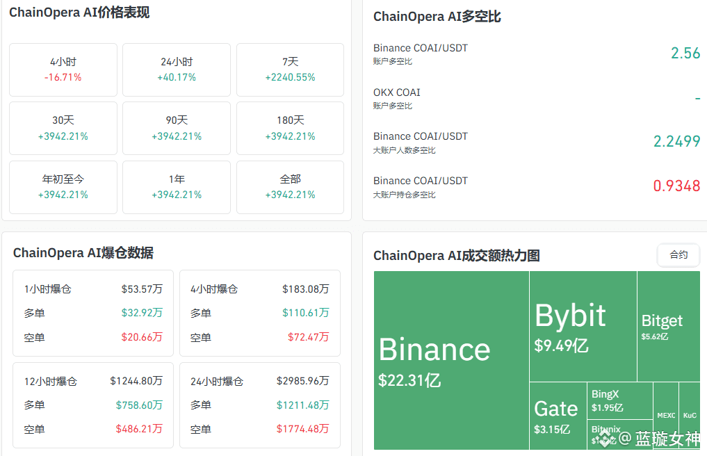The width and height of the screenshot is (707, 456).
Task: Click the 大账户持仓多空比 row value 0.9348
Action: (676, 186)
